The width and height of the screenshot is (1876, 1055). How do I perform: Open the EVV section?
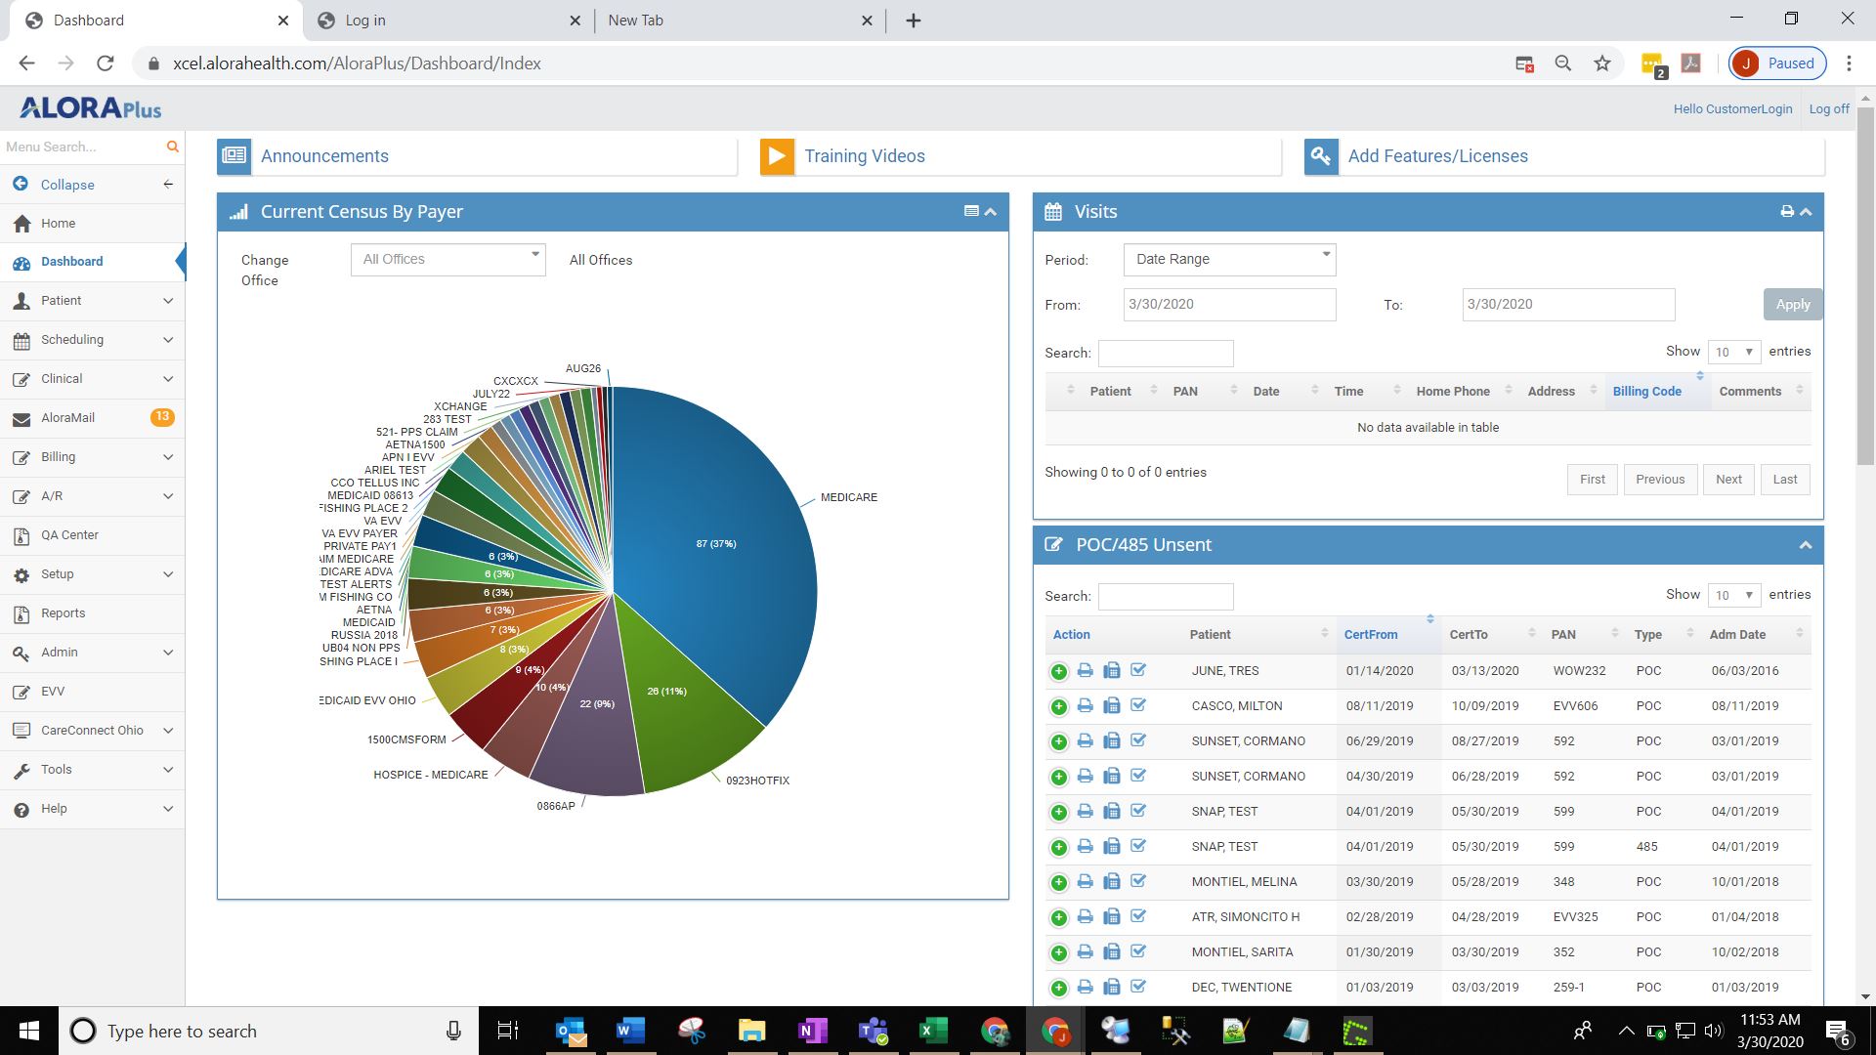(53, 691)
